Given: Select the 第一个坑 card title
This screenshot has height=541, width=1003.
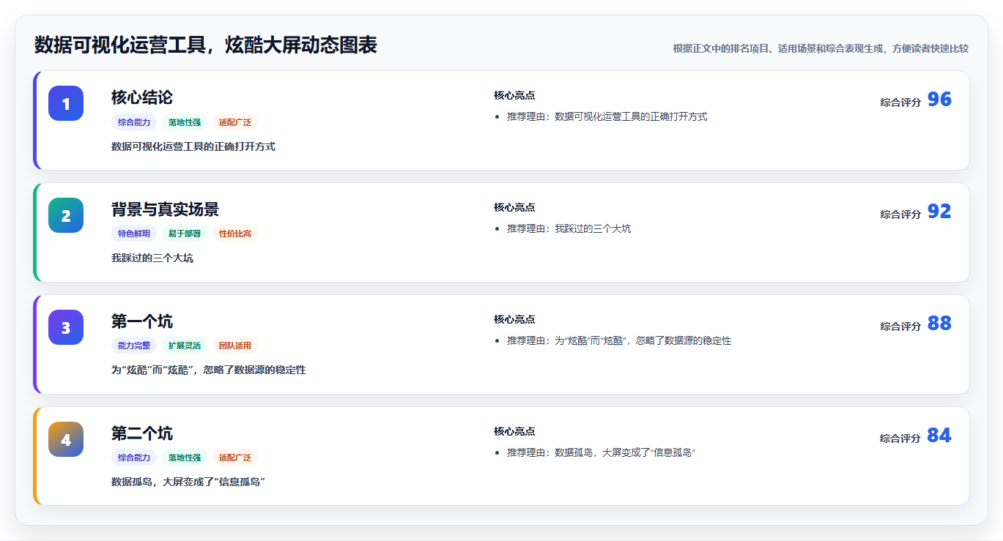Looking at the screenshot, I should pyautogui.click(x=142, y=321).
